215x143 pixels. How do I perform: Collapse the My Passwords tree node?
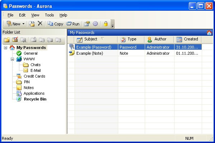[5, 48]
